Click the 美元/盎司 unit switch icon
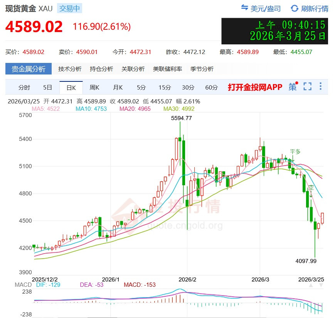The width and height of the screenshot is (335, 318). click(244, 8)
